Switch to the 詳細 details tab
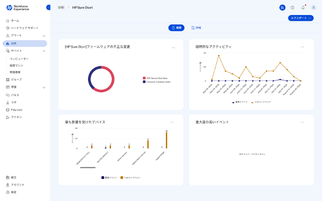The width and height of the screenshot is (322, 201). coord(196,28)
